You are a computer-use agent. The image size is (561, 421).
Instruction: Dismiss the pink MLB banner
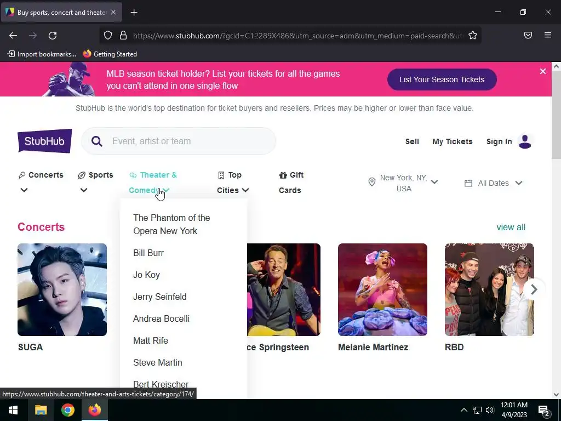543,71
